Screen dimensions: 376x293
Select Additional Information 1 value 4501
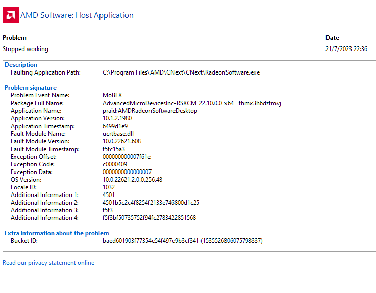[x=108, y=195]
